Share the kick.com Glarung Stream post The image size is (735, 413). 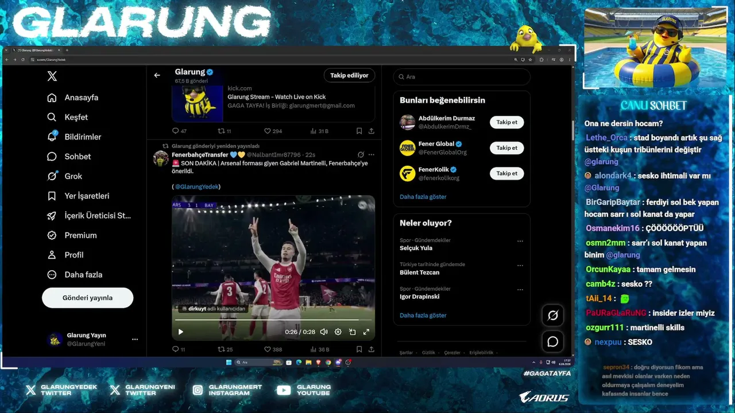click(x=371, y=131)
